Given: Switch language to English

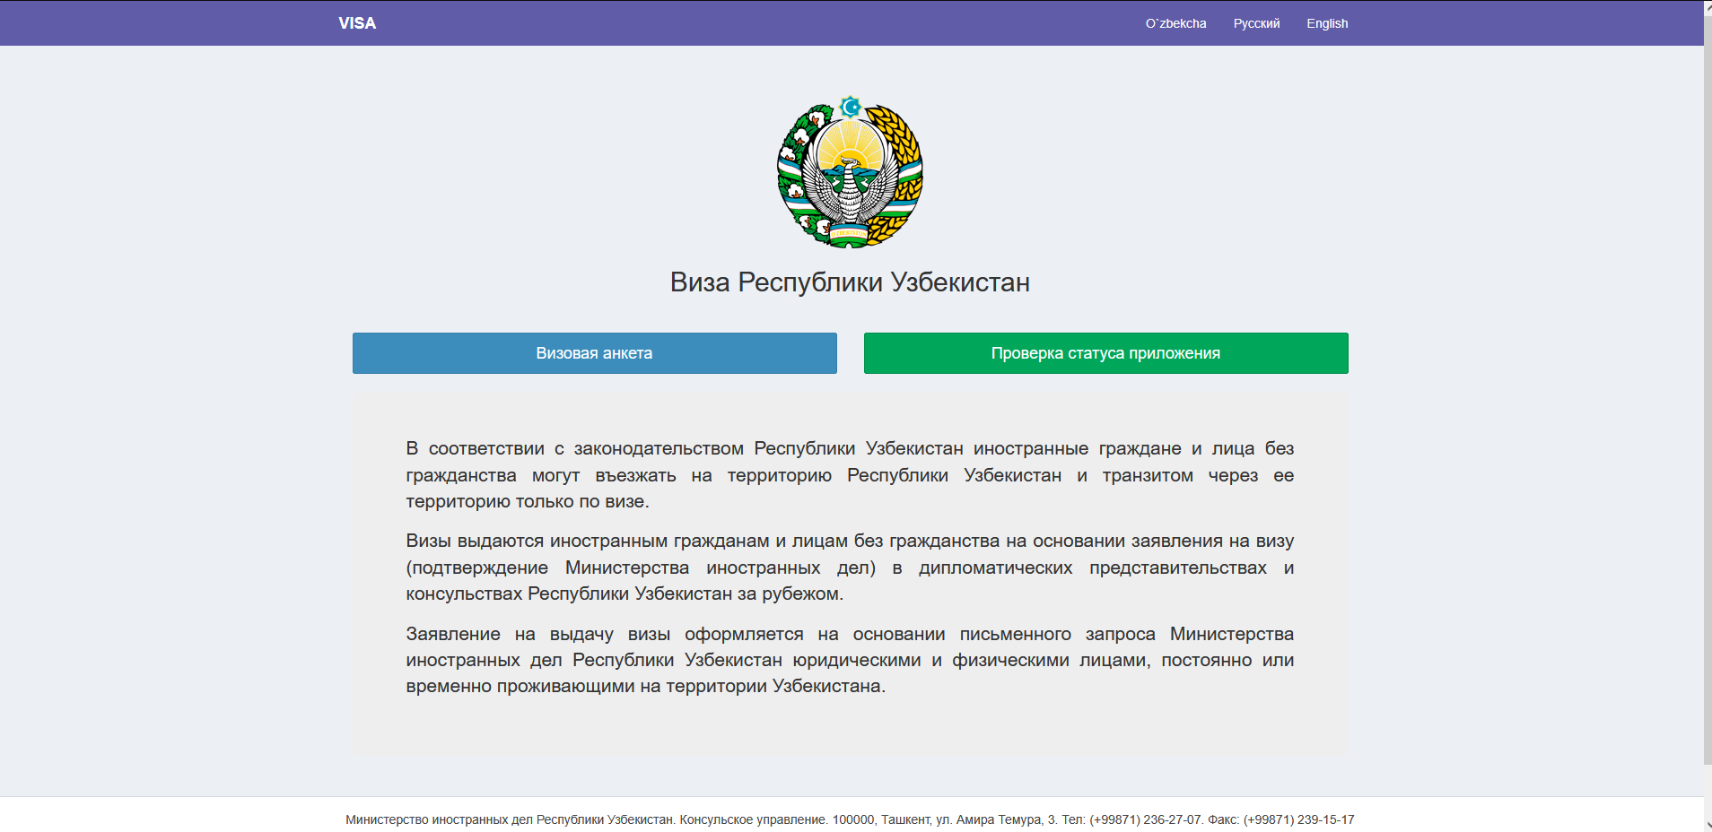Looking at the screenshot, I should (1327, 23).
